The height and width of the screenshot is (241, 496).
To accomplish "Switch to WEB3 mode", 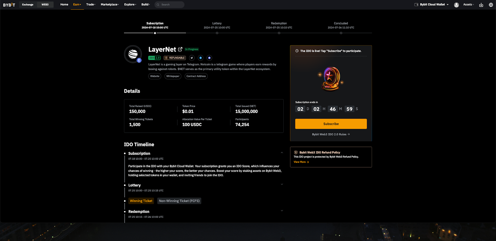I will [x=45, y=5].
